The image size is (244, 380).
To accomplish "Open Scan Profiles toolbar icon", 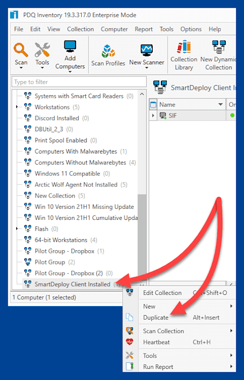I will click(x=108, y=51).
